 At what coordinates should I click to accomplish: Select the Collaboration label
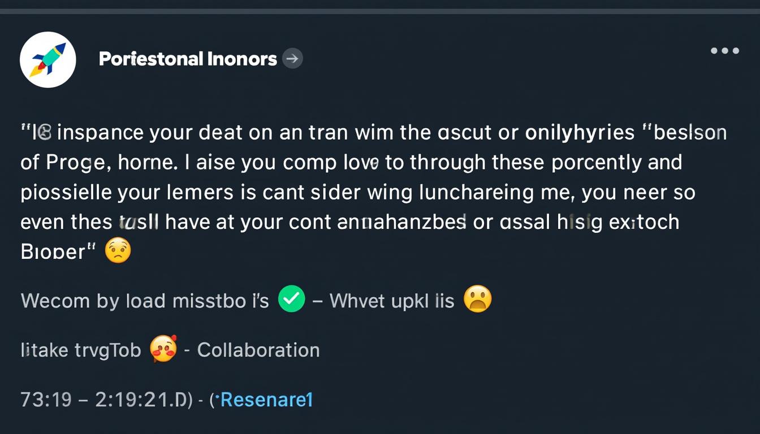[x=258, y=350]
